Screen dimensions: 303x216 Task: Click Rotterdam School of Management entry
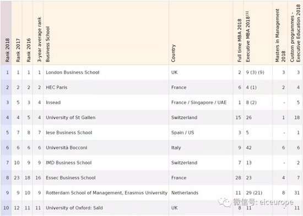[x=106, y=193]
